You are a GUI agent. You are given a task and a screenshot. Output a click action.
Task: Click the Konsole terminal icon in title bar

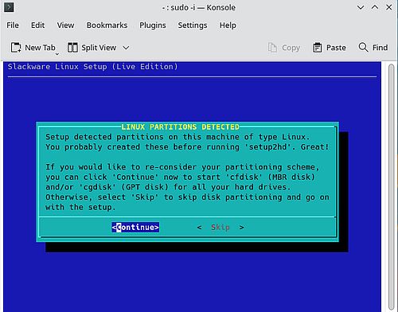tap(9, 7)
